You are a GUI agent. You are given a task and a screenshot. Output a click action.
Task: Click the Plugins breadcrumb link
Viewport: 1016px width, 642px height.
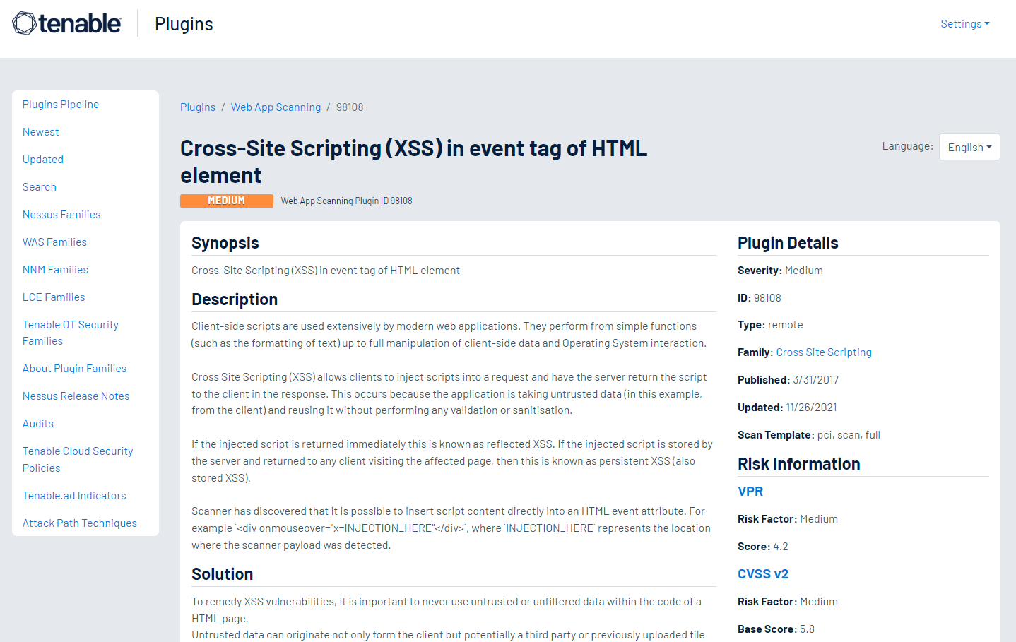[198, 107]
